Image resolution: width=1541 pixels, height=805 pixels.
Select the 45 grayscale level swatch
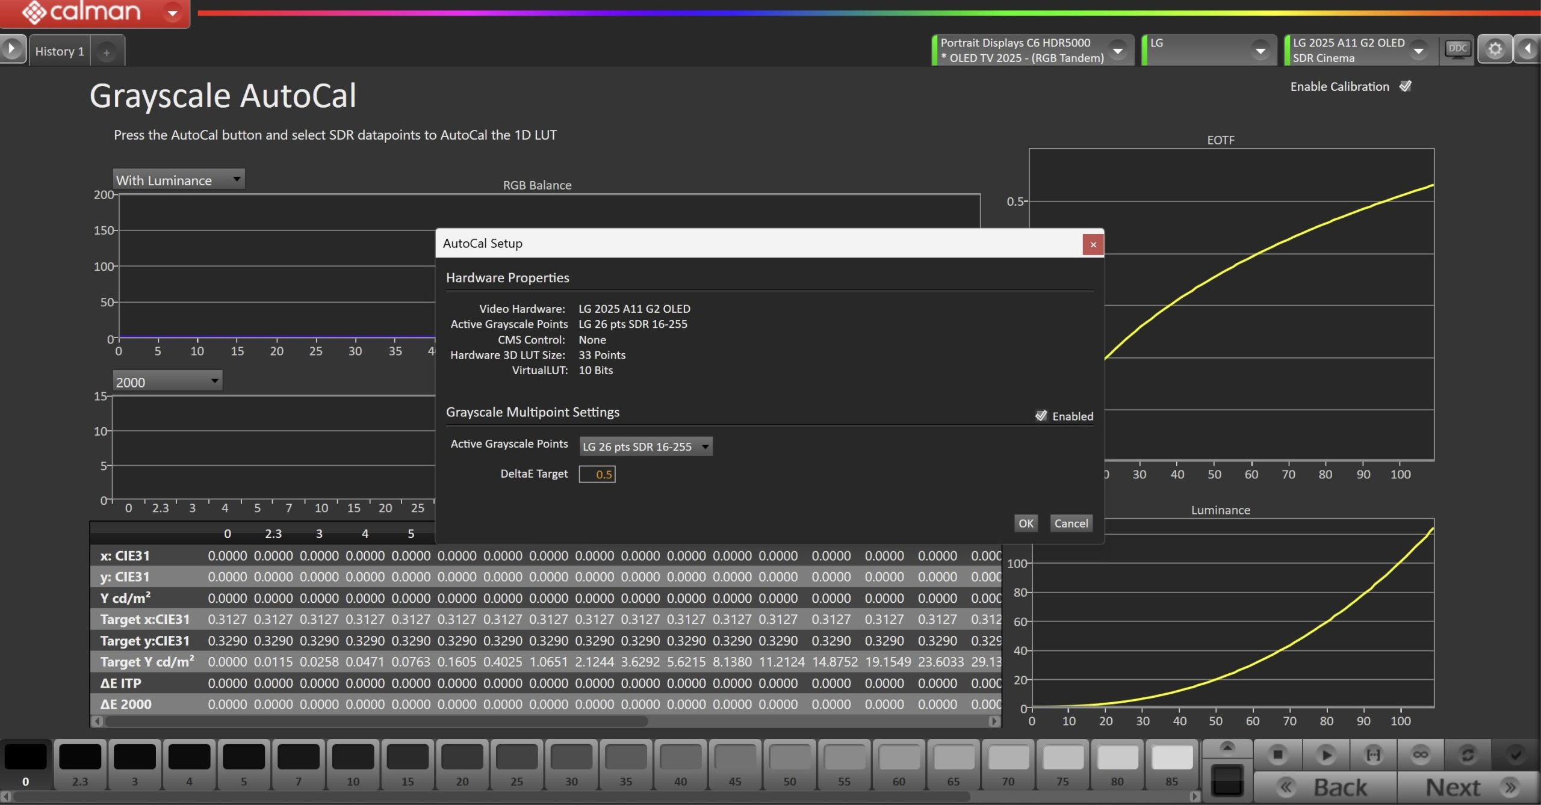coord(735,764)
